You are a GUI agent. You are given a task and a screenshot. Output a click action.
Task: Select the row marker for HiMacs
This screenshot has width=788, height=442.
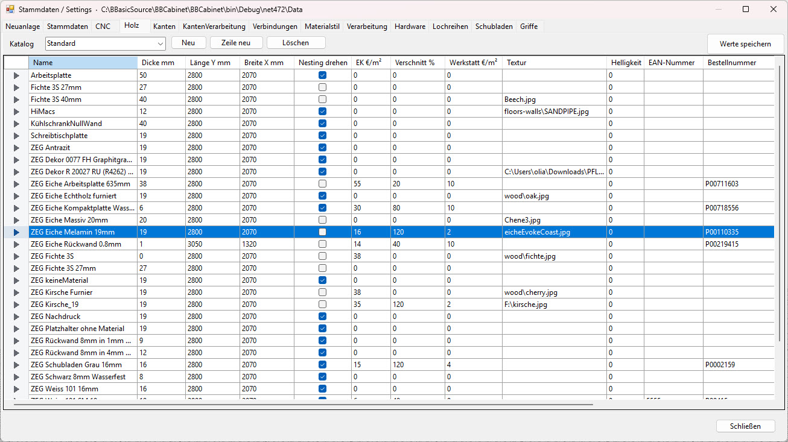(x=16, y=112)
